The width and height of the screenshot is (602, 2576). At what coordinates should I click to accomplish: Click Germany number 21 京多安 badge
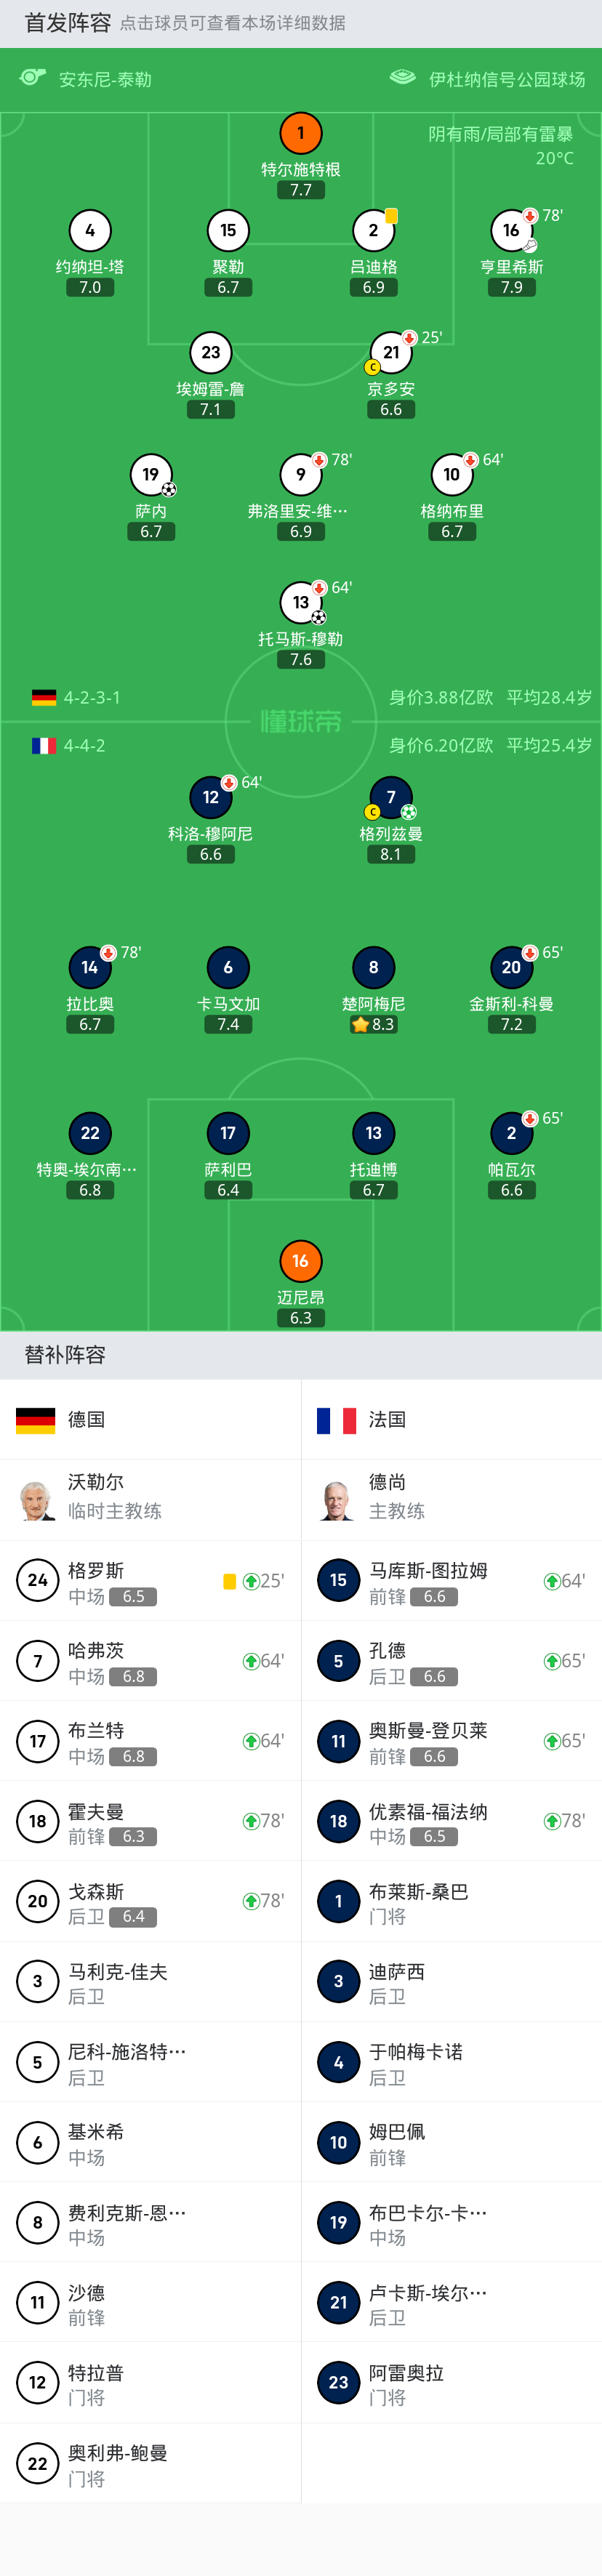[x=391, y=353]
